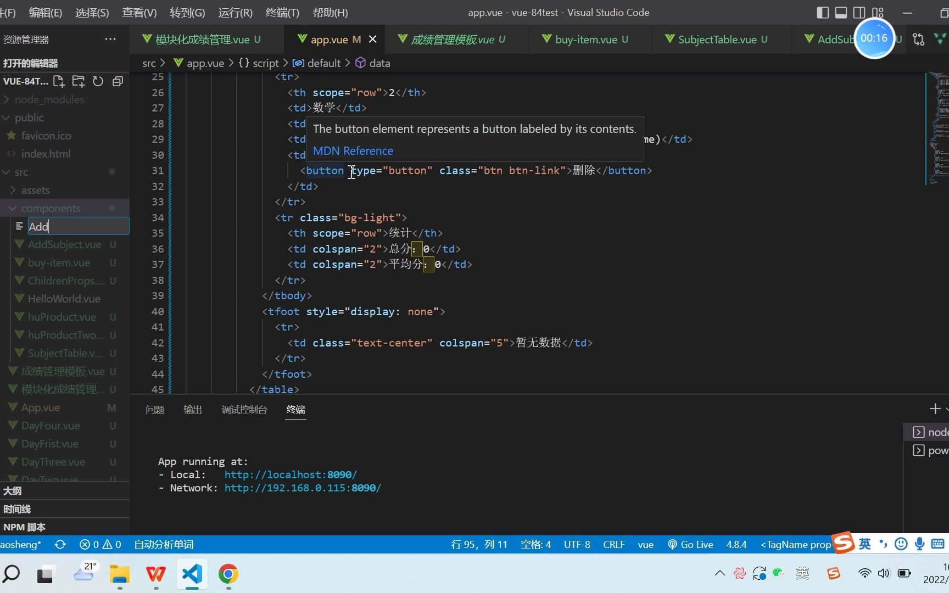The image size is (949, 593).
Task: Open the 终端(T) menu
Action: [282, 12]
